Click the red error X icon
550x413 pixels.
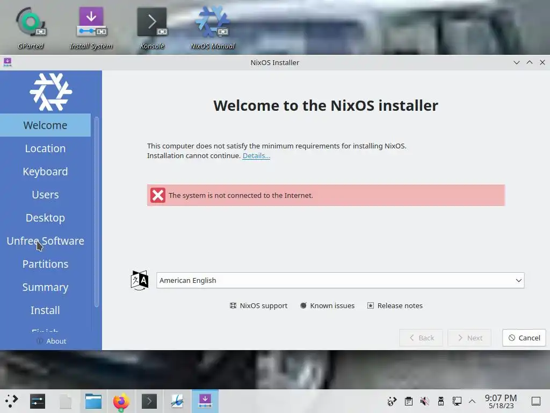(x=158, y=195)
